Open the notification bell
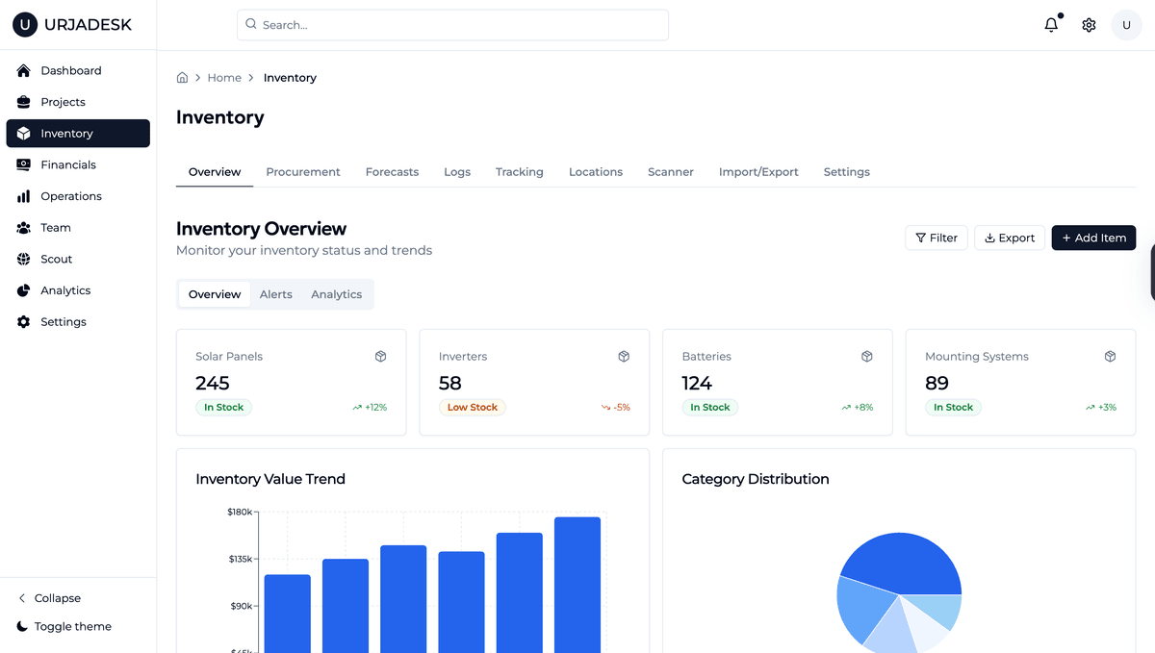Viewport: 1155px width, 653px height. point(1050,25)
